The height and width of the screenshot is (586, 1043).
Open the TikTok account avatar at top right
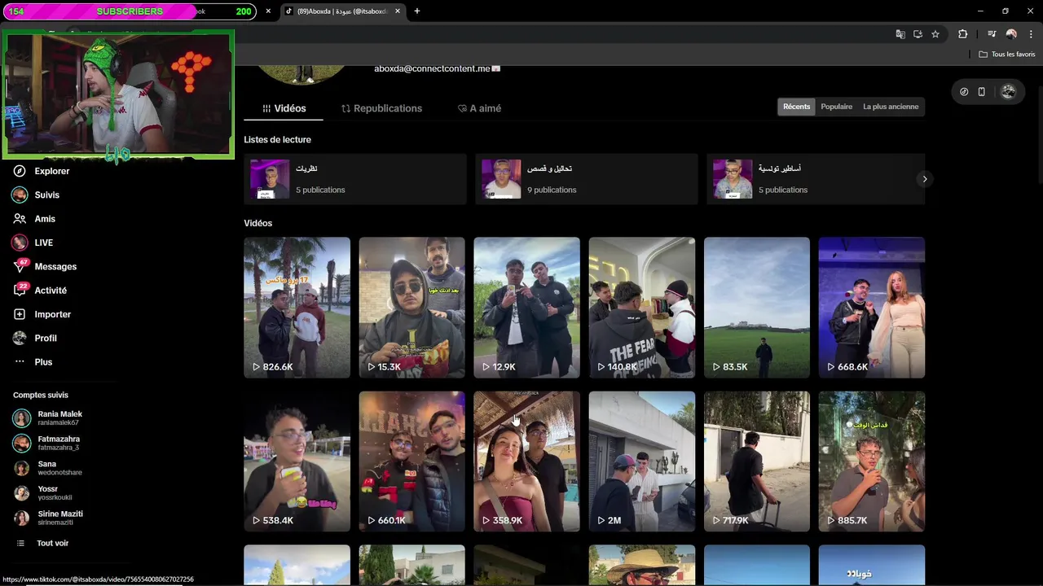click(x=1008, y=92)
